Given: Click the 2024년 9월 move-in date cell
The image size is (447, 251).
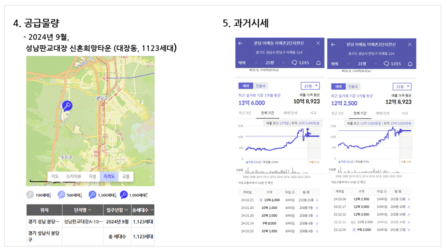Looking at the screenshot, I should 117,222.
